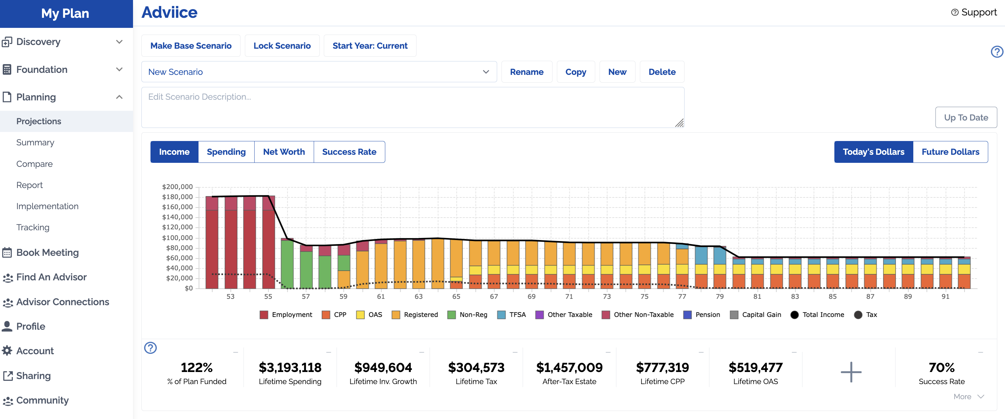Click the Profile person icon
The height and width of the screenshot is (419, 1005).
(x=7, y=326)
